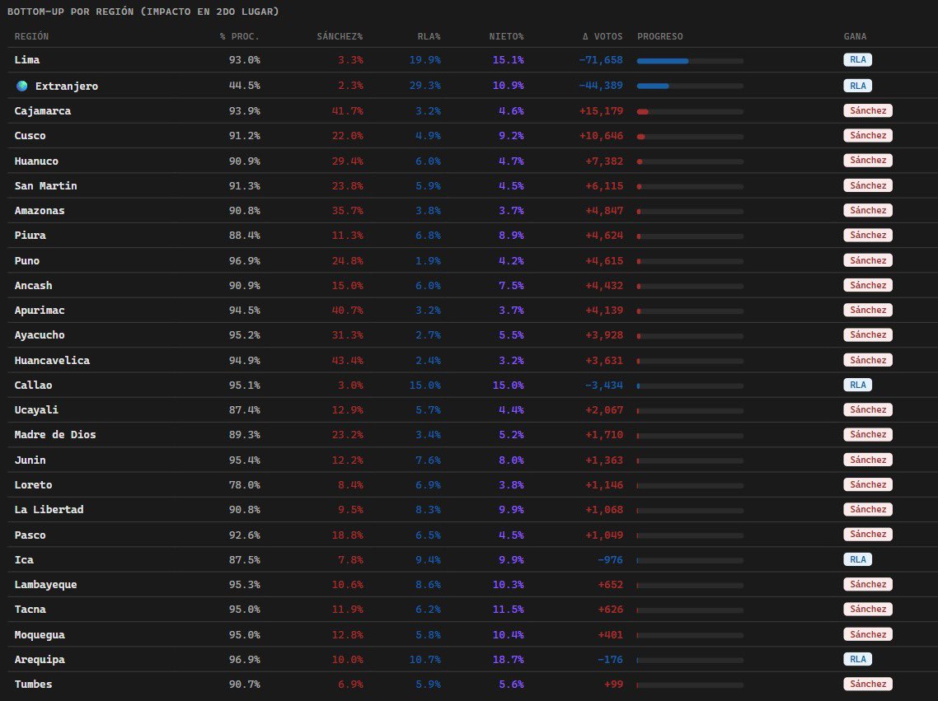The height and width of the screenshot is (701, 938).
Task: Click the globe icon beside Extranjero
Action: pos(22,86)
